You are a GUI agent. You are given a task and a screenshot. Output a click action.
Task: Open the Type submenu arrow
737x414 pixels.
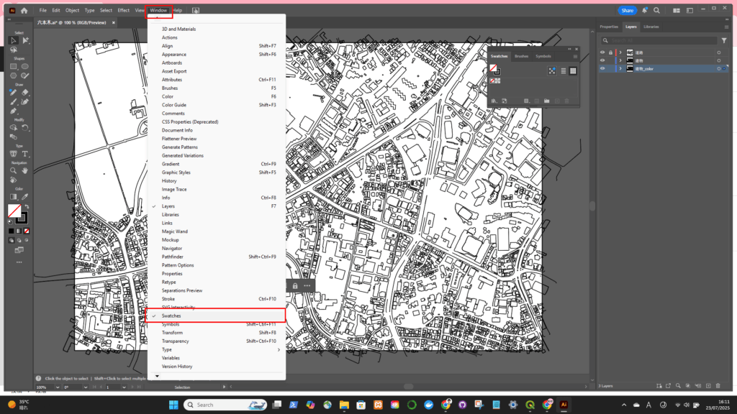point(279,349)
